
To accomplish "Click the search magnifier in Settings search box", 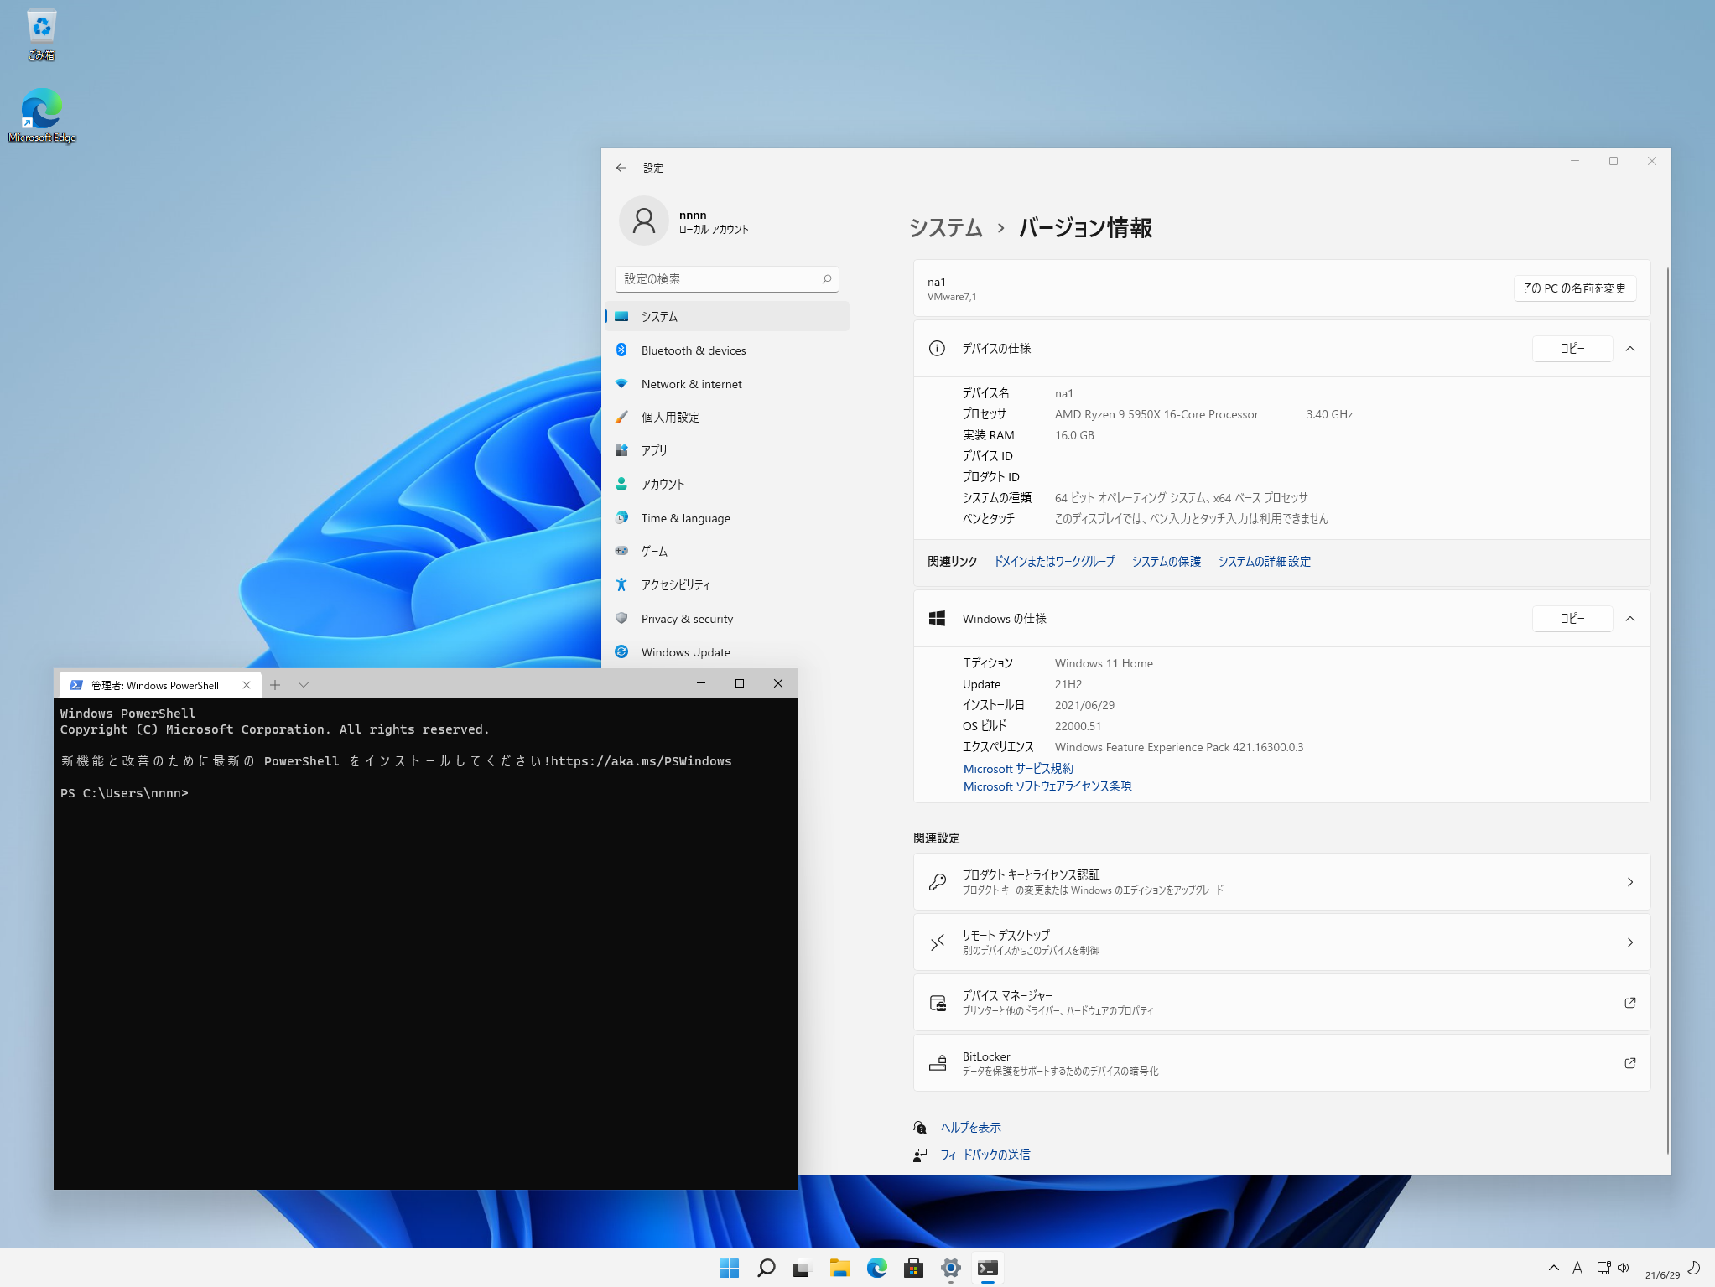I will (x=827, y=279).
